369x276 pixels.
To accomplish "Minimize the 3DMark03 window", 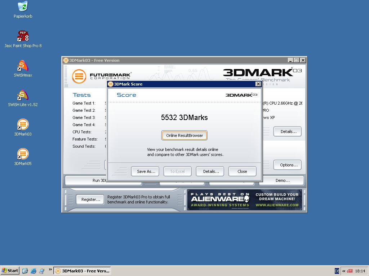I will (291, 60).
